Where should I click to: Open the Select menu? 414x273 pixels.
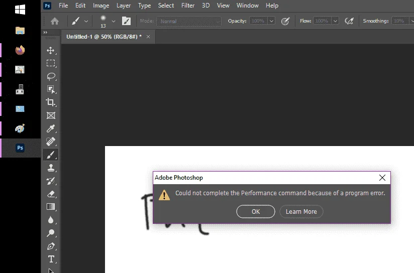coord(166,6)
